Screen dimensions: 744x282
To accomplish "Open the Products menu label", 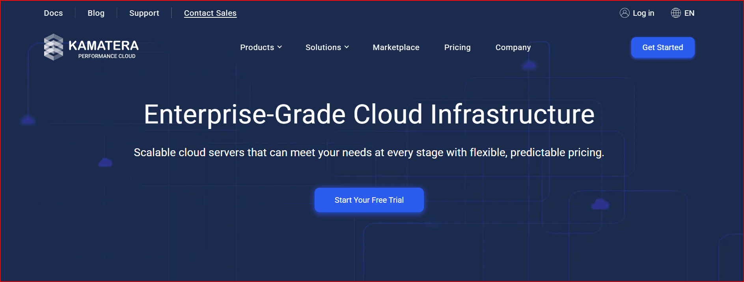I will click(x=257, y=47).
